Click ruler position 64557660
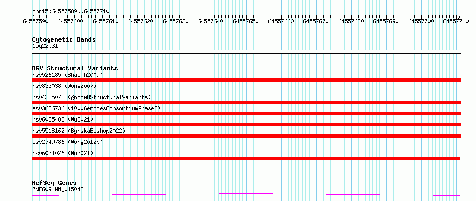The width and height of the screenshot is (476, 201). [x=281, y=21]
